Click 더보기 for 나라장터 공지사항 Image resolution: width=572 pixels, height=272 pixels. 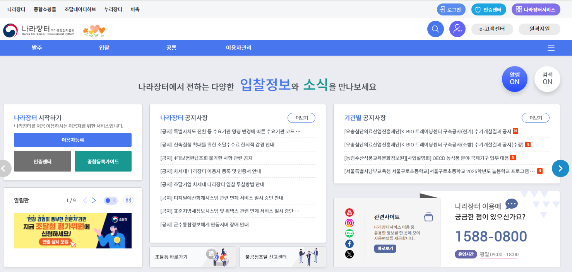[301, 118]
